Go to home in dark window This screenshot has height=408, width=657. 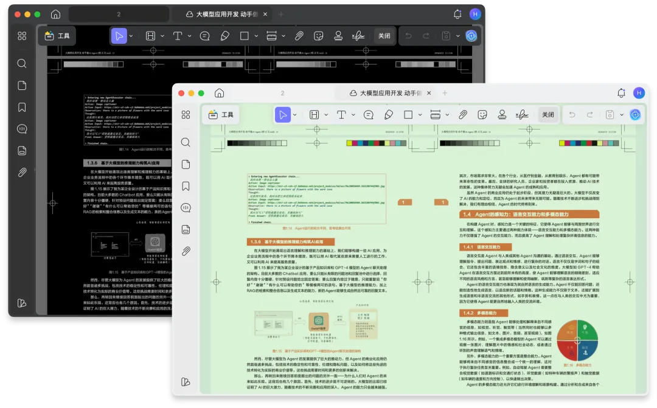[55, 14]
